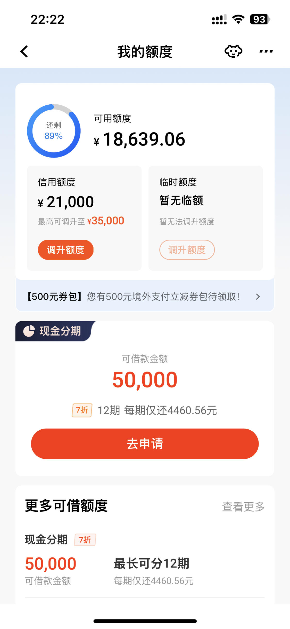The image size is (290, 629).
Task: Tap the 7折 badge beside 现金分期 heading
Action: click(85, 540)
